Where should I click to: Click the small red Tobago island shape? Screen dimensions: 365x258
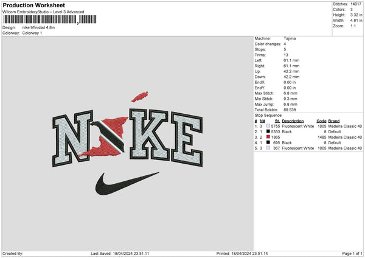140,97
